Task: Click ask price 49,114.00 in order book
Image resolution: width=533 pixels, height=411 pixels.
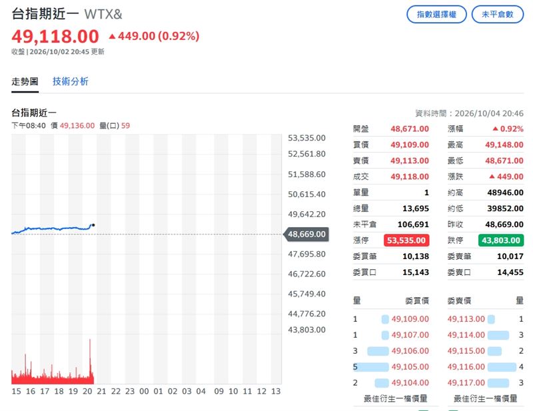Action: 466,335
